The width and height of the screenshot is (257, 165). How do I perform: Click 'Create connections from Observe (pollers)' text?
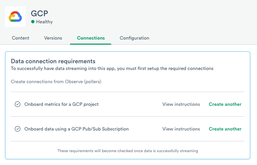pos(56,81)
